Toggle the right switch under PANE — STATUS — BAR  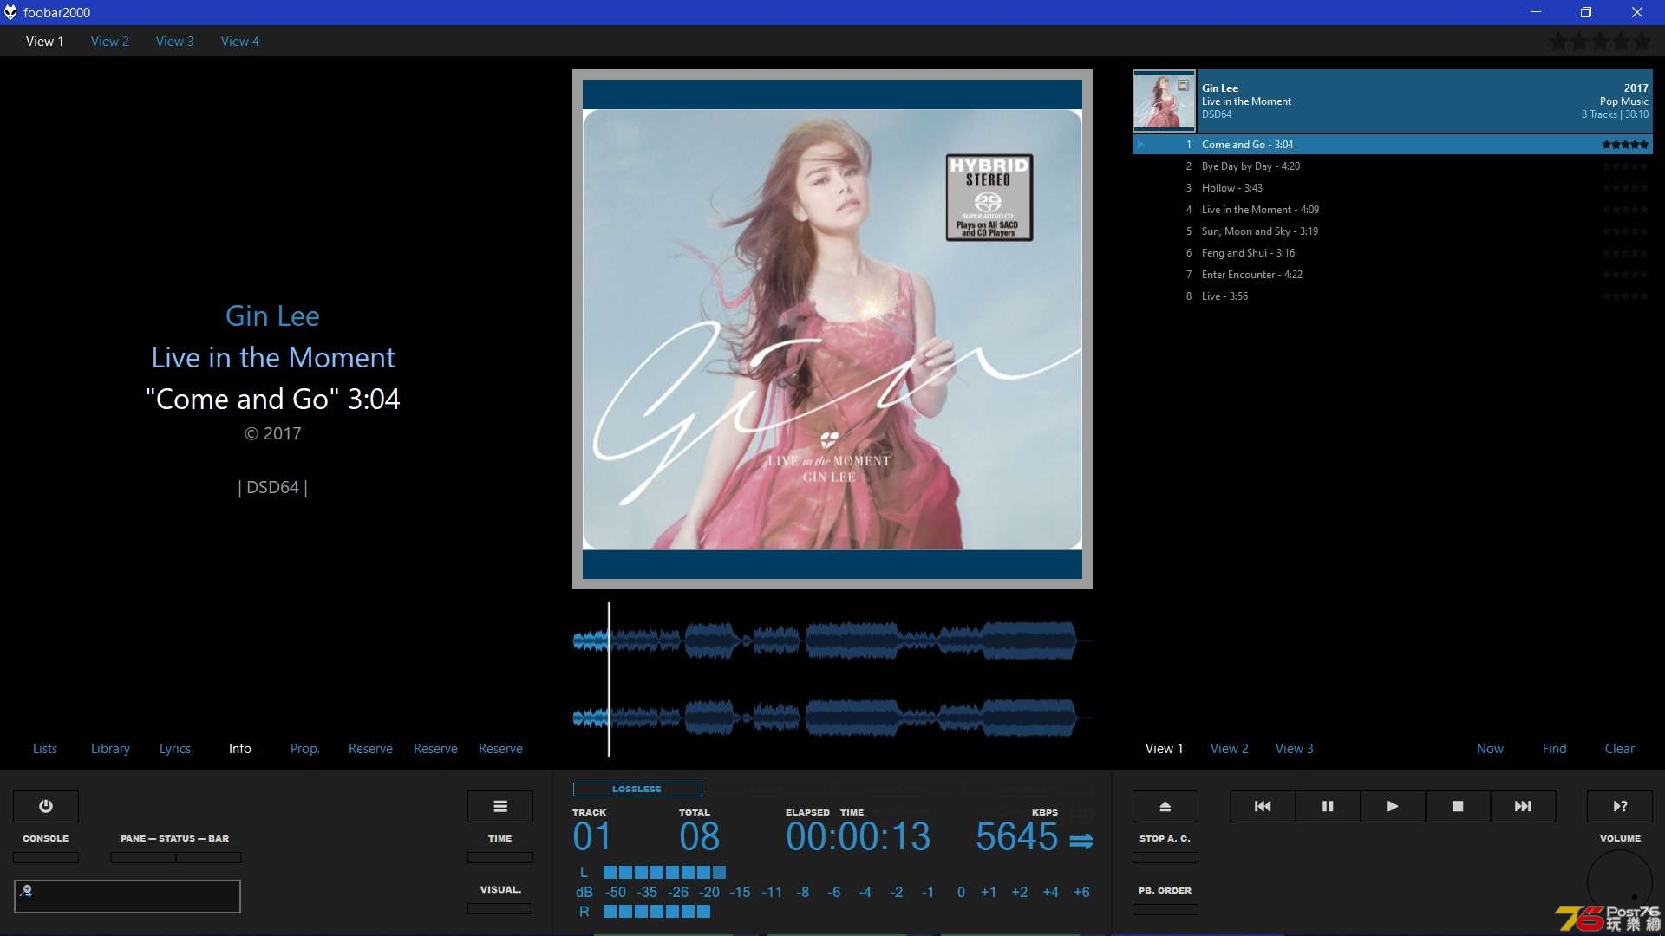(209, 857)
